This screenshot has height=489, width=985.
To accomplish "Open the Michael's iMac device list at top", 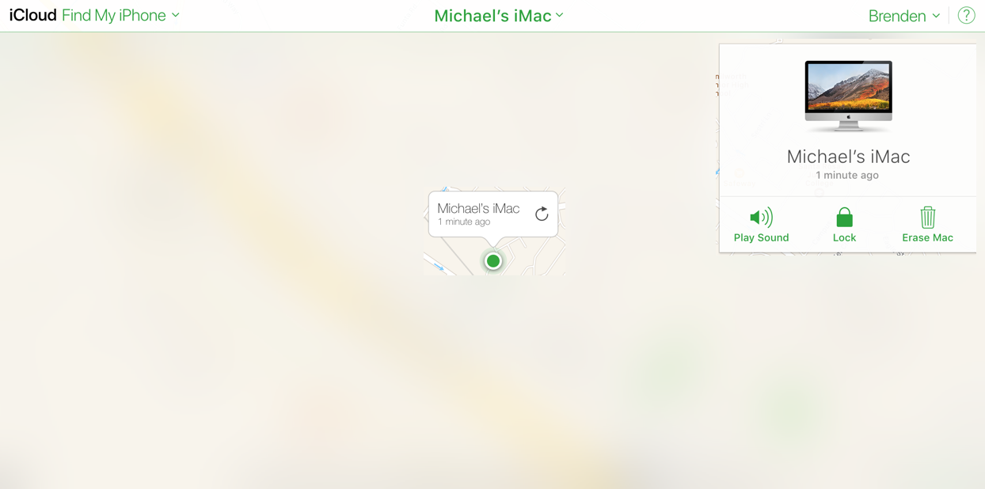I will [499, 15].
